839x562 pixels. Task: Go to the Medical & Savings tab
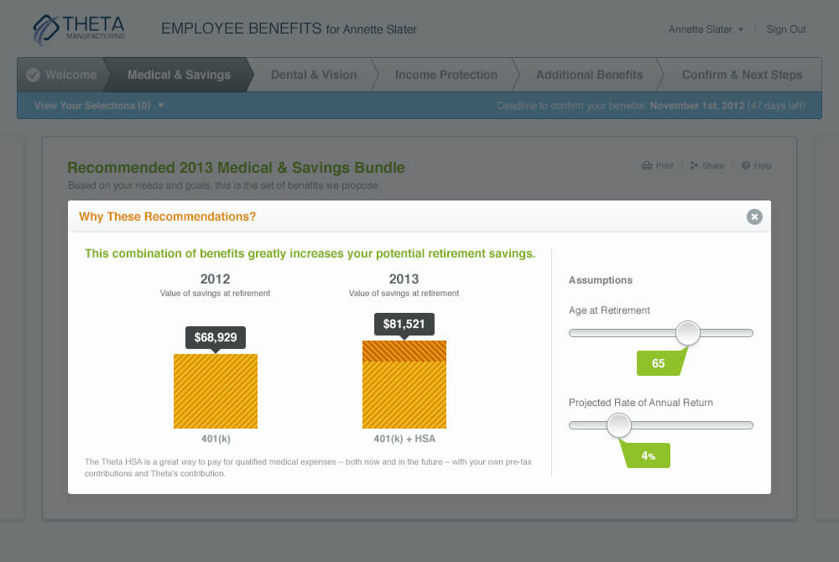pyautogui.click(x=179, y=75)
